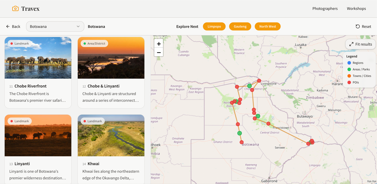This screenshot has width=377, height=184.
Task: Open the Linyanti elephants silhouette photo
Action: pos(38,135)
